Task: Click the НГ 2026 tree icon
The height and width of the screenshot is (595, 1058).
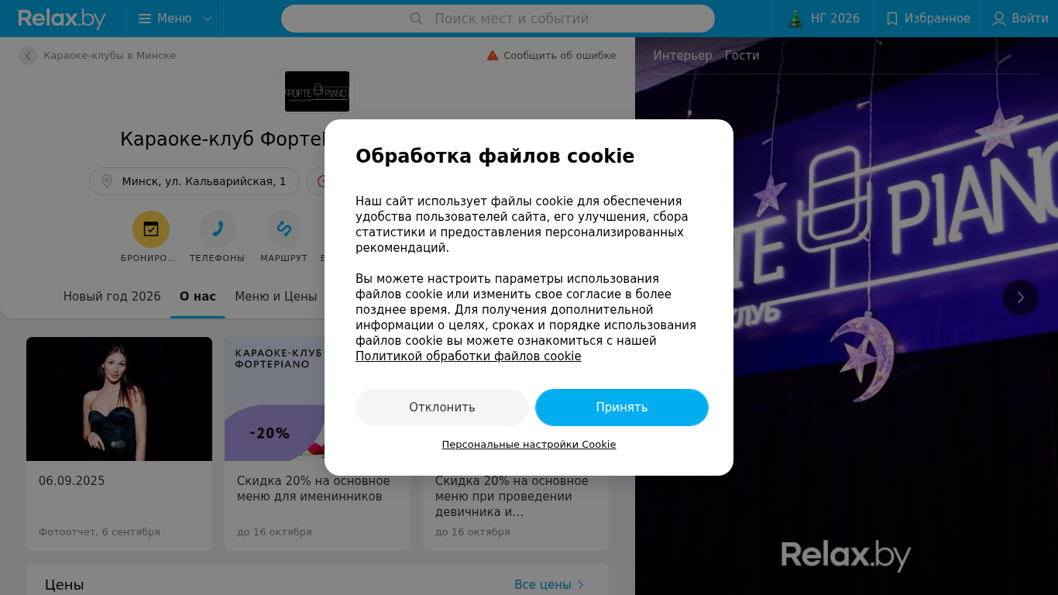Action: coord(795,19)
